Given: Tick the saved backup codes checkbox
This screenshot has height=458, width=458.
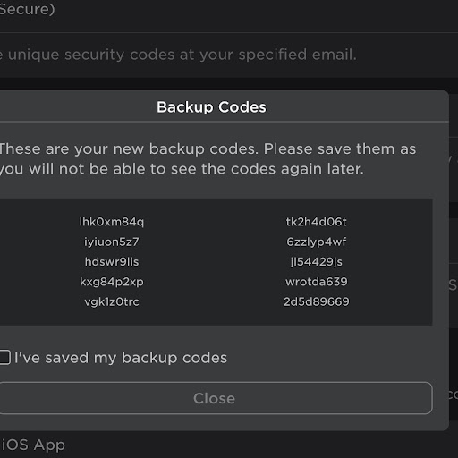Looking at the screenshot, I should (x=4, y=357).
